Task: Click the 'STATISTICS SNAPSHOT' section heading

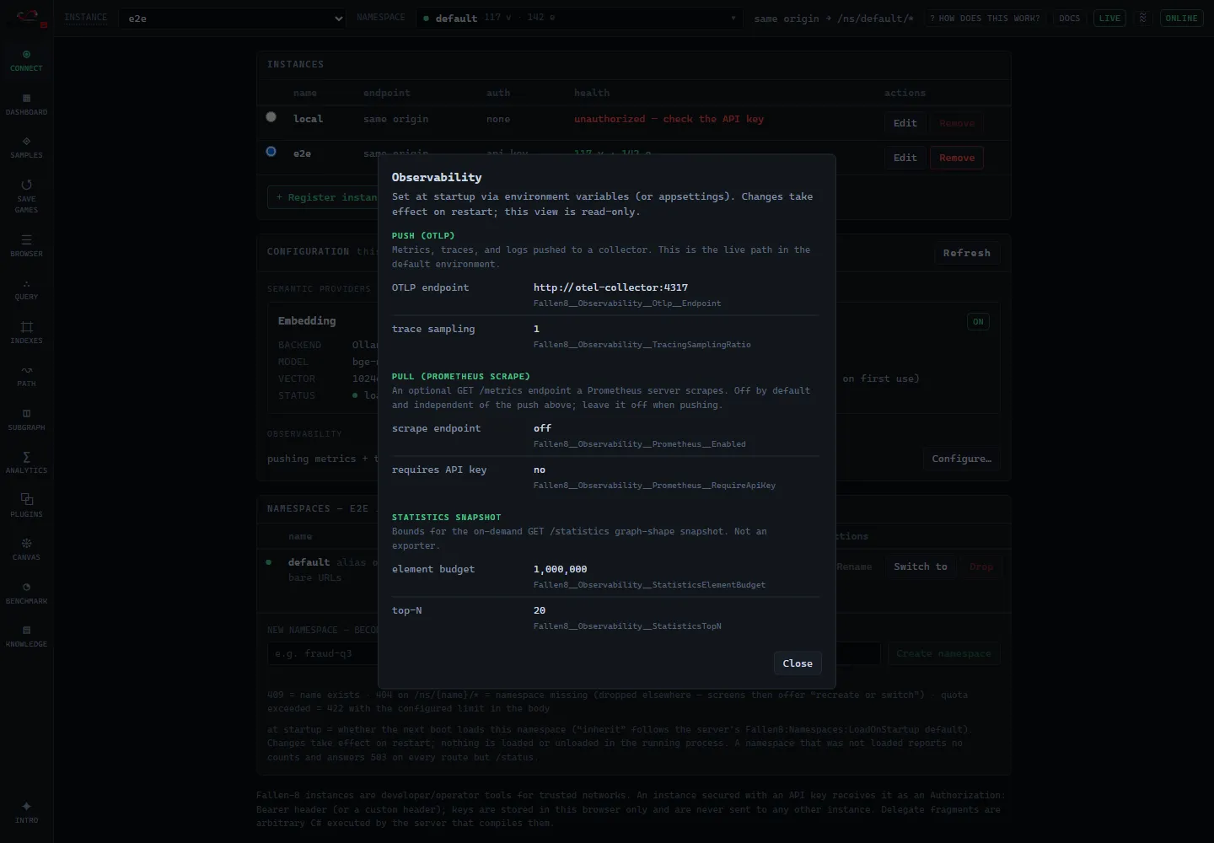Action: pos(446,517)
